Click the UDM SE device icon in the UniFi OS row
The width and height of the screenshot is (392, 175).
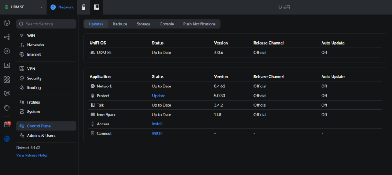[x=93, y=53]
